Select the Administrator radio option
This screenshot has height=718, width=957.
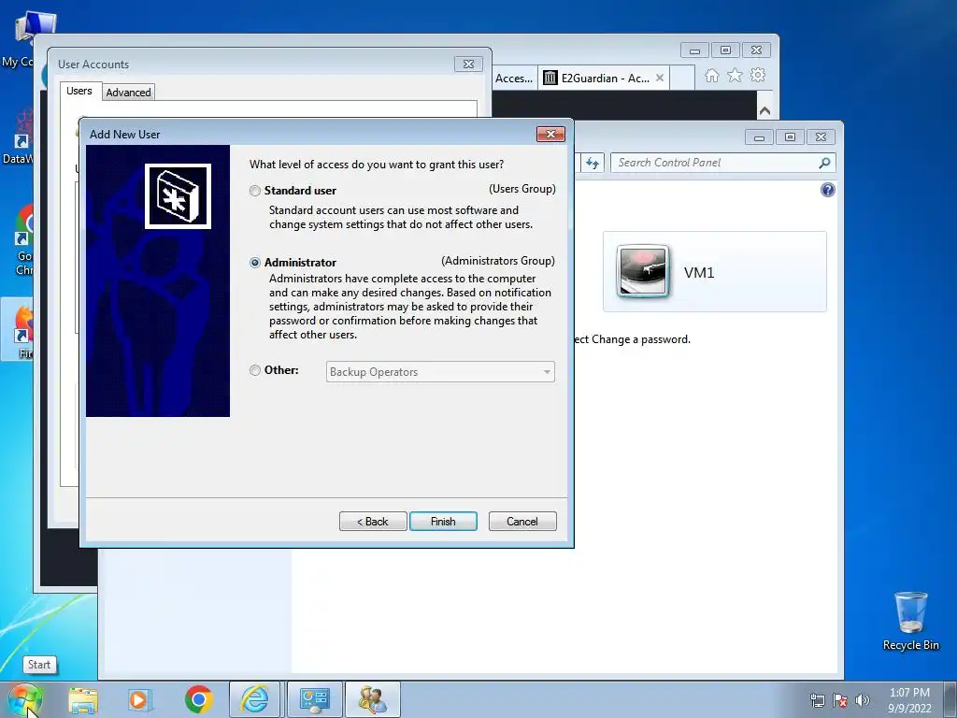pyautogui.click(x=255, y=263)
